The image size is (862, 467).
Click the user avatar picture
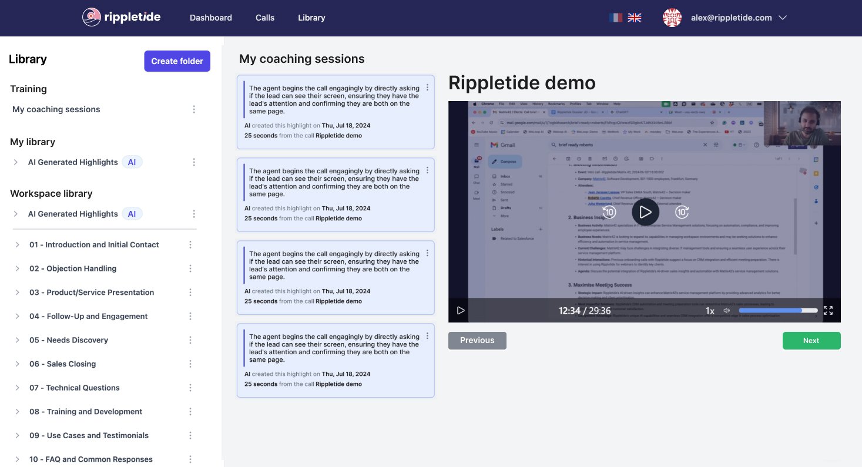pos(672,18)
